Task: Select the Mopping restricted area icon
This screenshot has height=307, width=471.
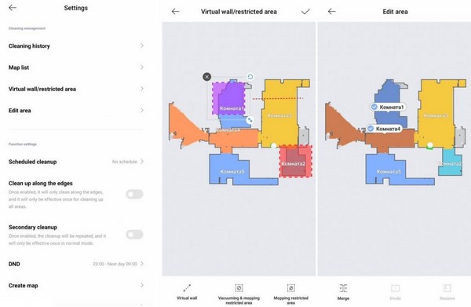Action: click(x=290, y=288)
